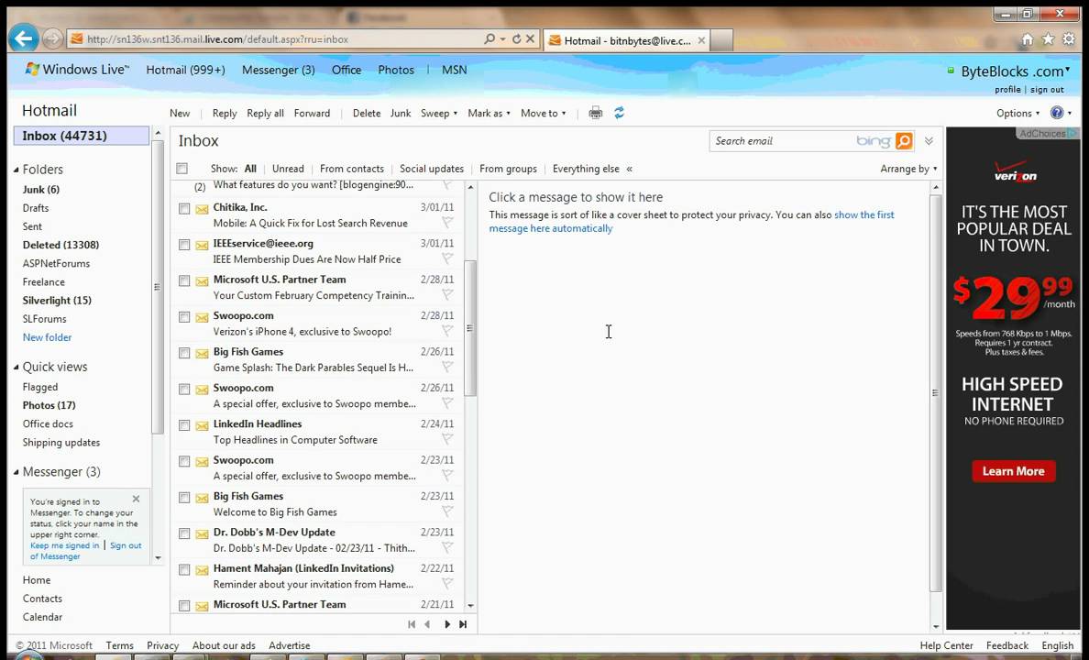Tick the select-all messages checkbox
Viewport: 1089px width, 660px height.
pyautogui.click(x=181, y=169)
